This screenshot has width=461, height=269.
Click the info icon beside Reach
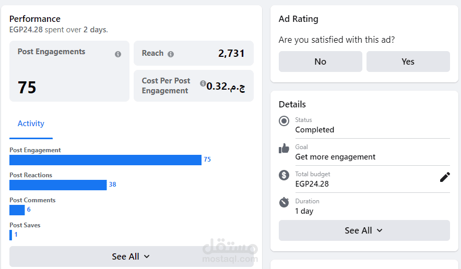171,54
